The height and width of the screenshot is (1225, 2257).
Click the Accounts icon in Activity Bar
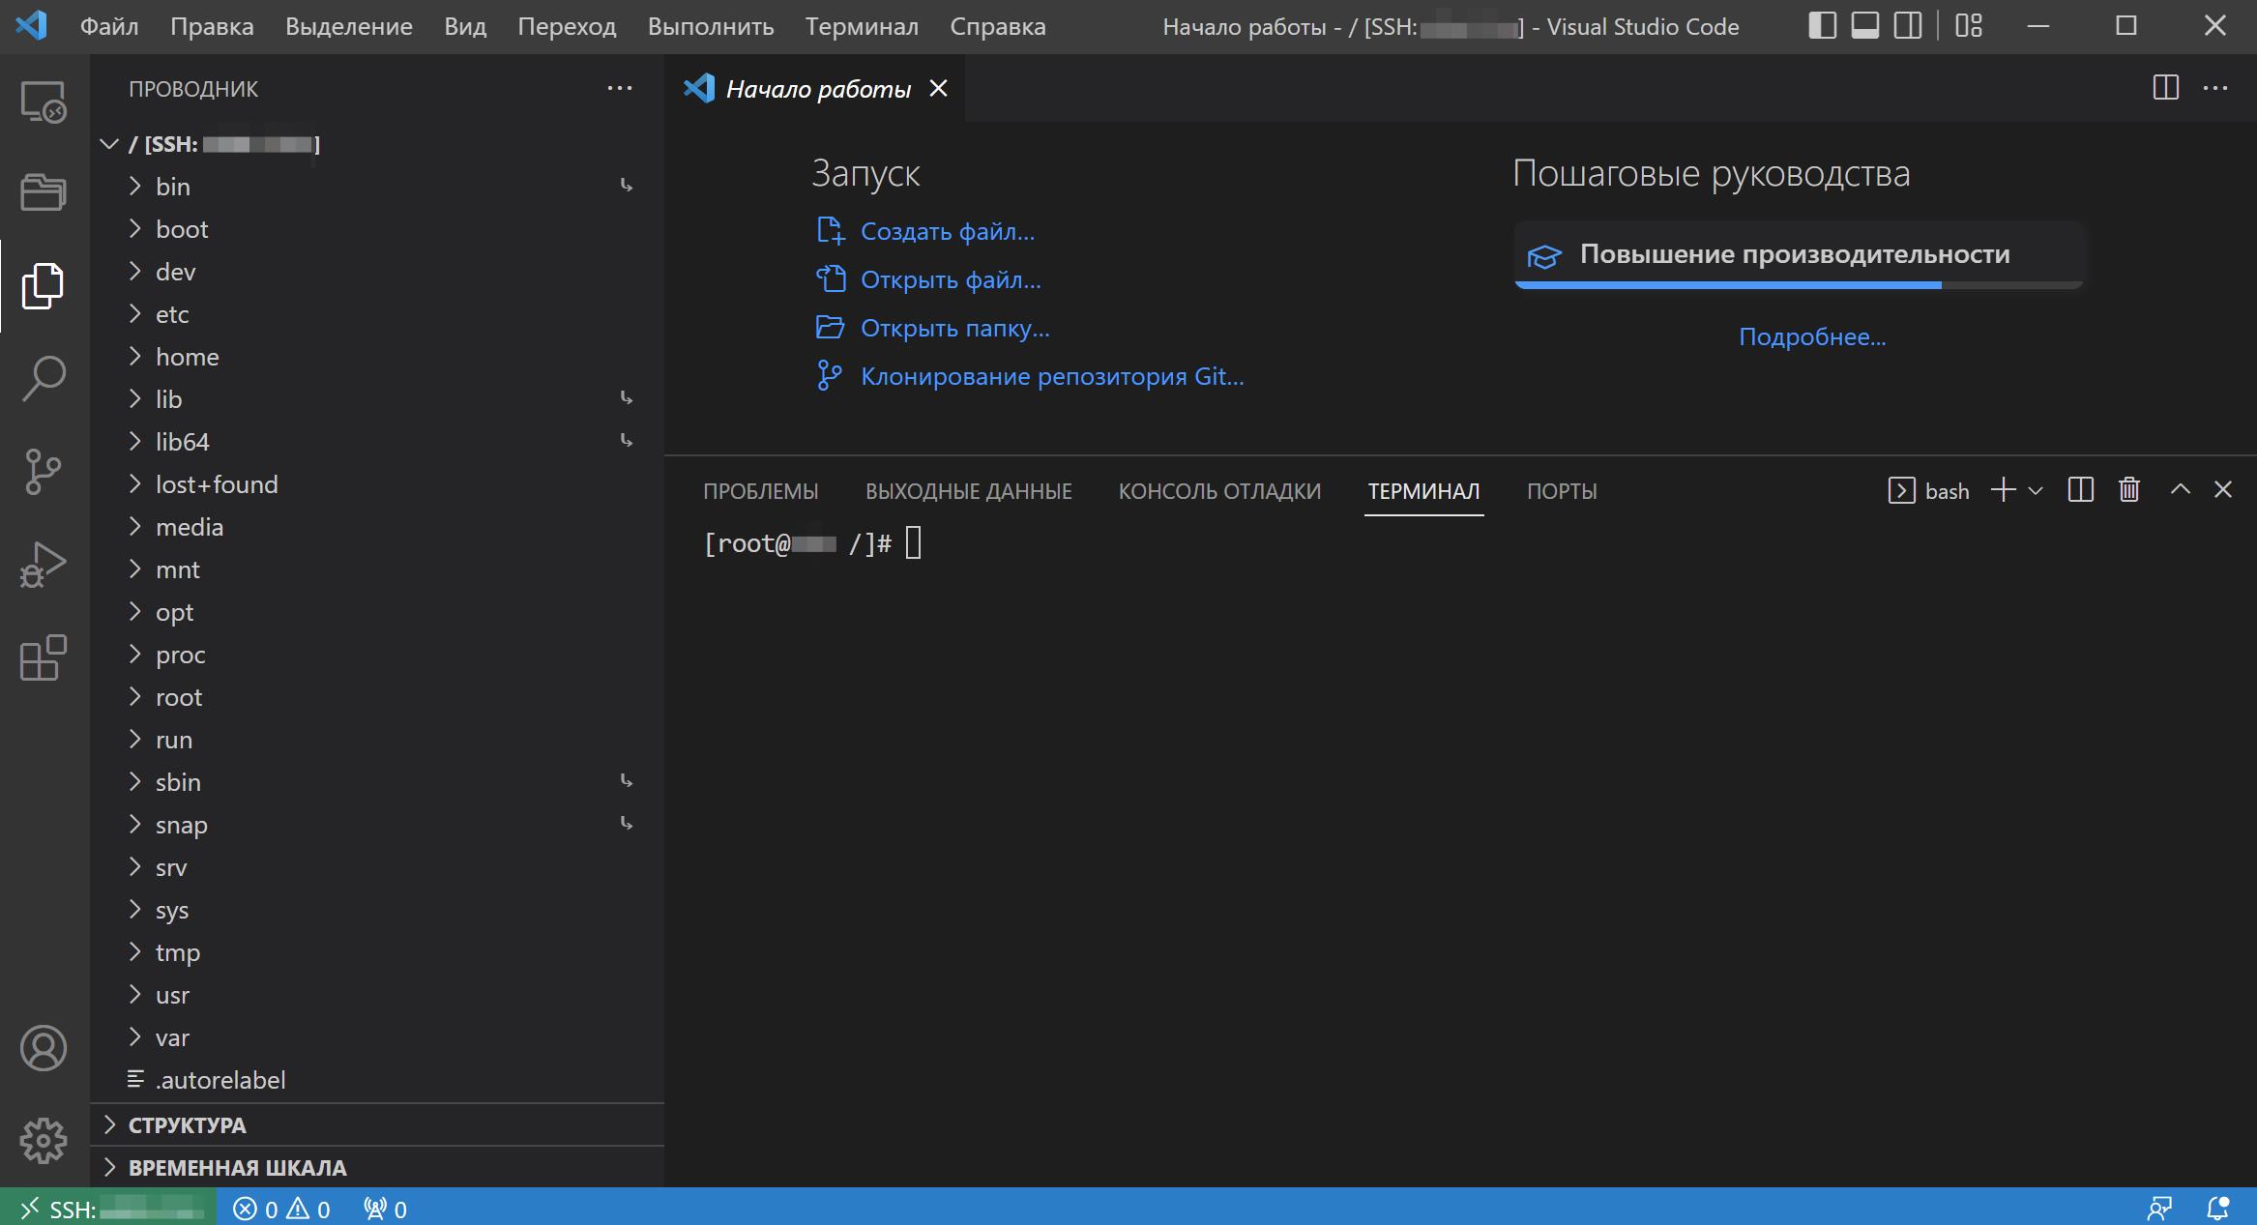pos(43,1047)
